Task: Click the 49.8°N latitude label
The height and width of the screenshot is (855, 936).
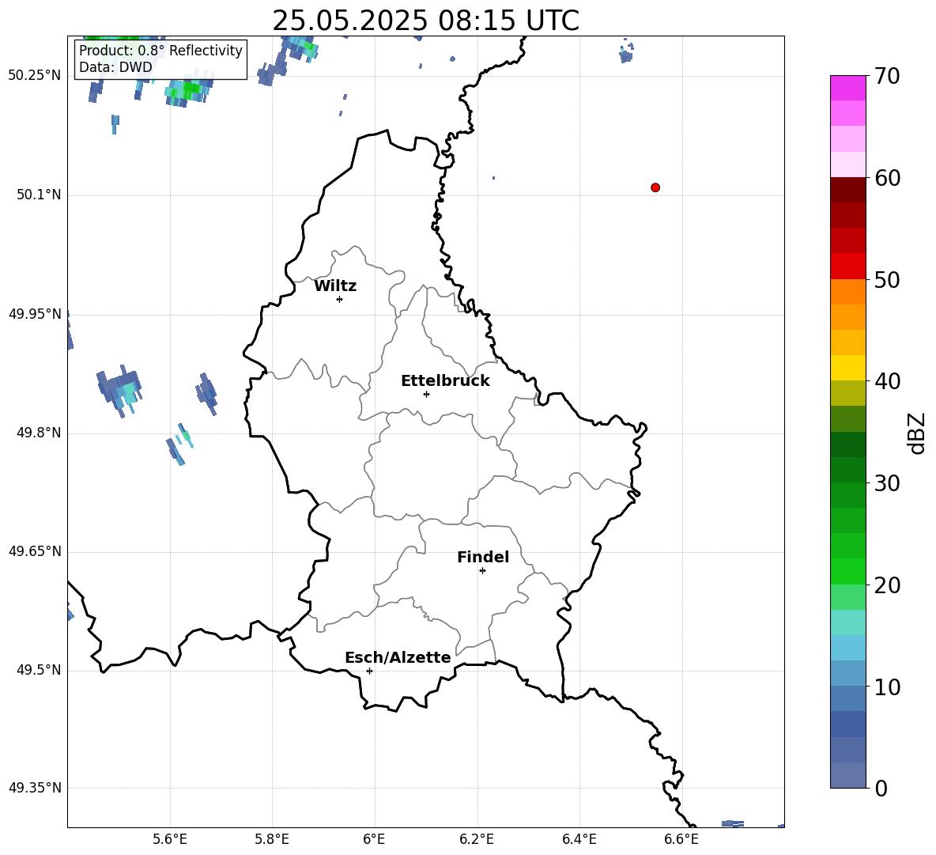Action: (x=39, y=433)
